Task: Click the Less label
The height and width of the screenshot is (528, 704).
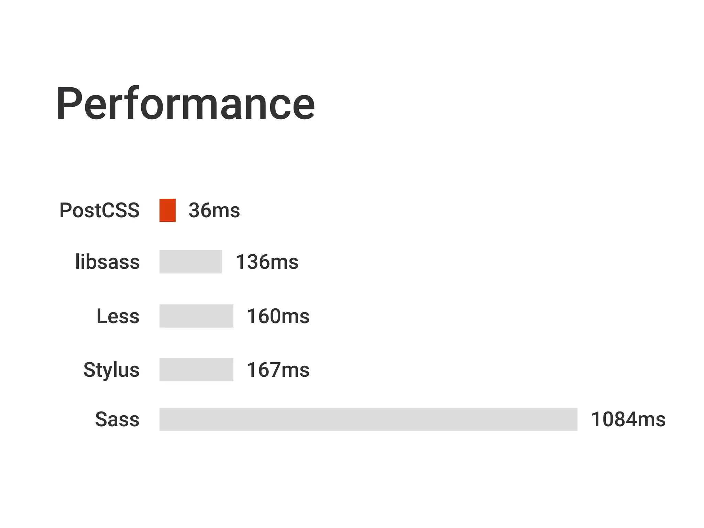Action: click(118, 316)
